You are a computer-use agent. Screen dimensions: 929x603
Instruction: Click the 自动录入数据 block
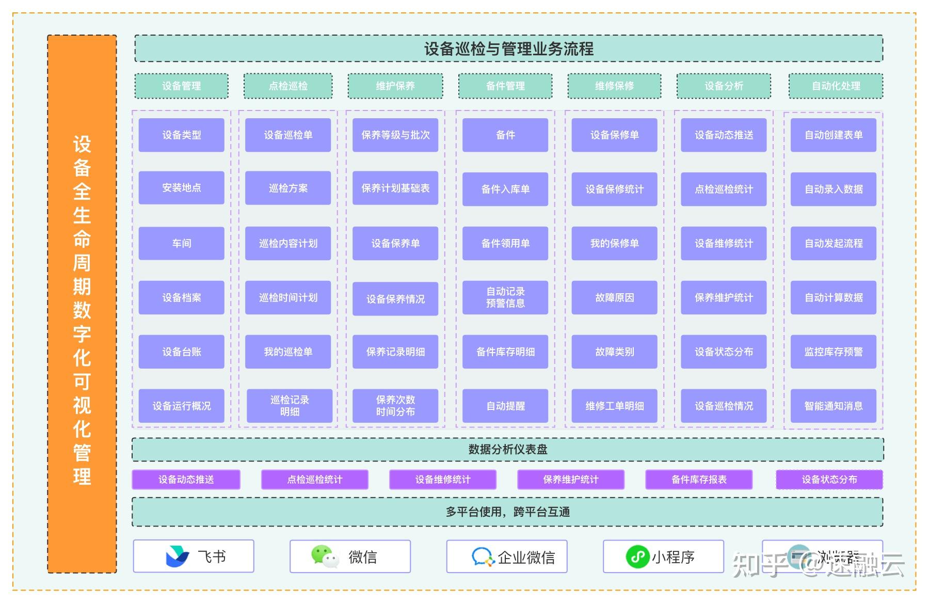point(834,189)
